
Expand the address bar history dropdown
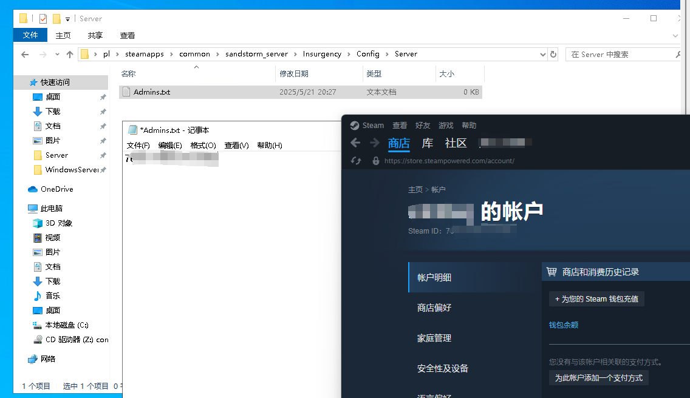tap(542, 55)
